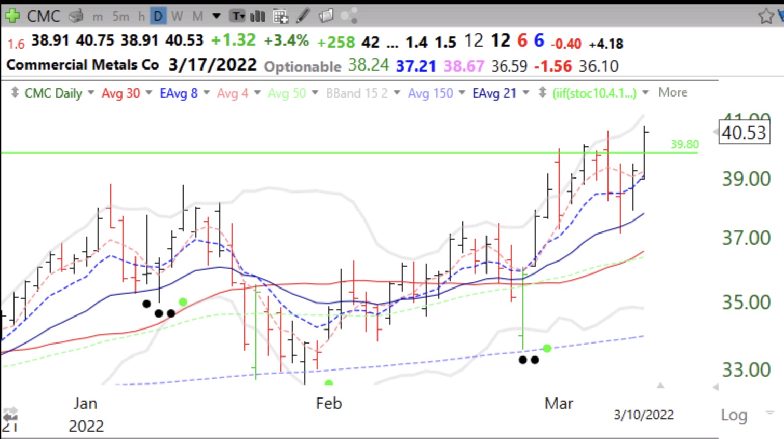Click the 3/10/2022 date label

(644, 415)
